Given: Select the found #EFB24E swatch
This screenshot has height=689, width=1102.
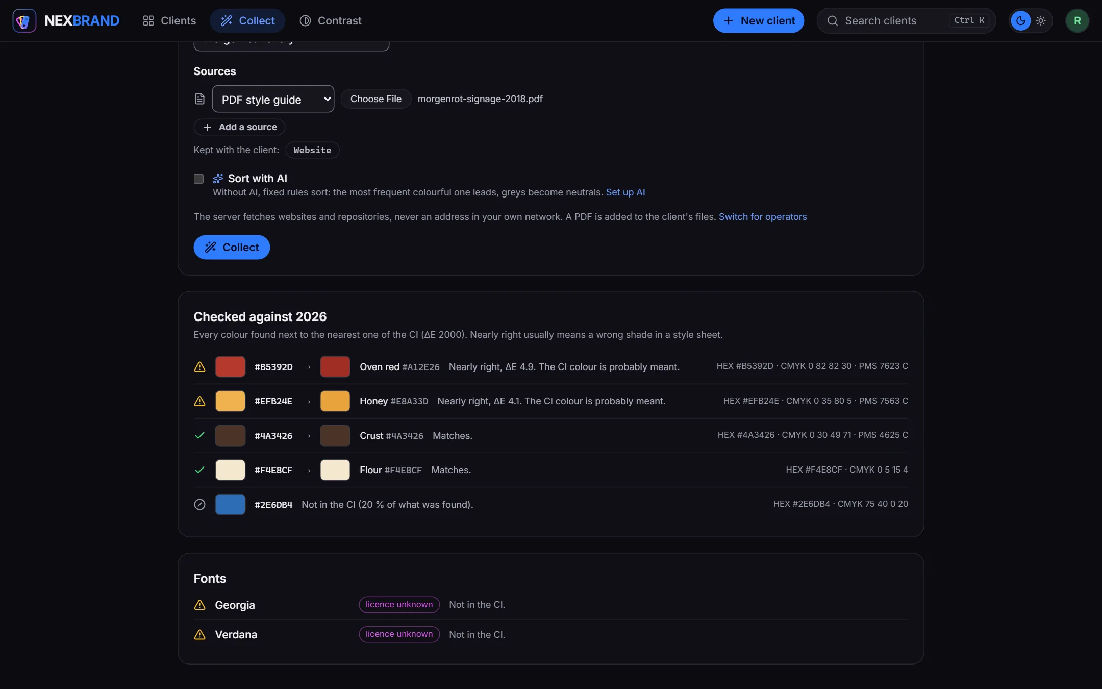Looking at the screenshot, I should (x=230, y=401).
